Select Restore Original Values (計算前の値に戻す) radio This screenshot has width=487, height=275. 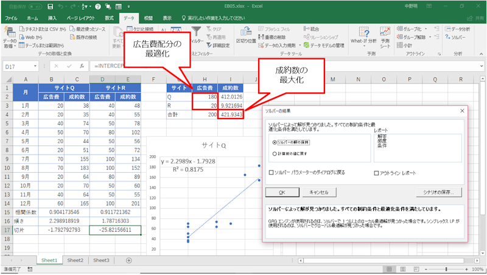(275, 154)
